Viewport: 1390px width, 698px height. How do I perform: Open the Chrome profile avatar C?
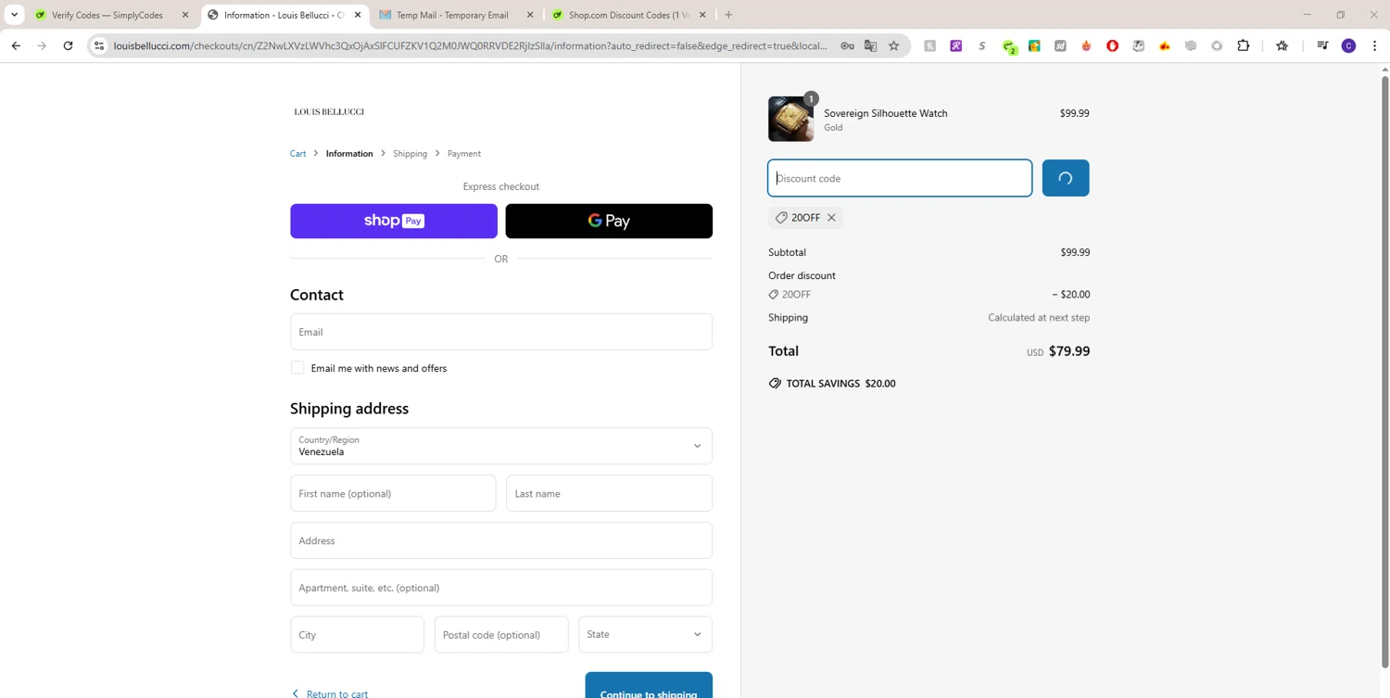pyautogui.click(x=1349, y=45)
